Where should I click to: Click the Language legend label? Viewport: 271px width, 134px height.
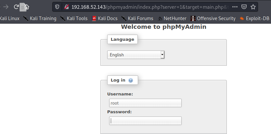pos(123,39)
